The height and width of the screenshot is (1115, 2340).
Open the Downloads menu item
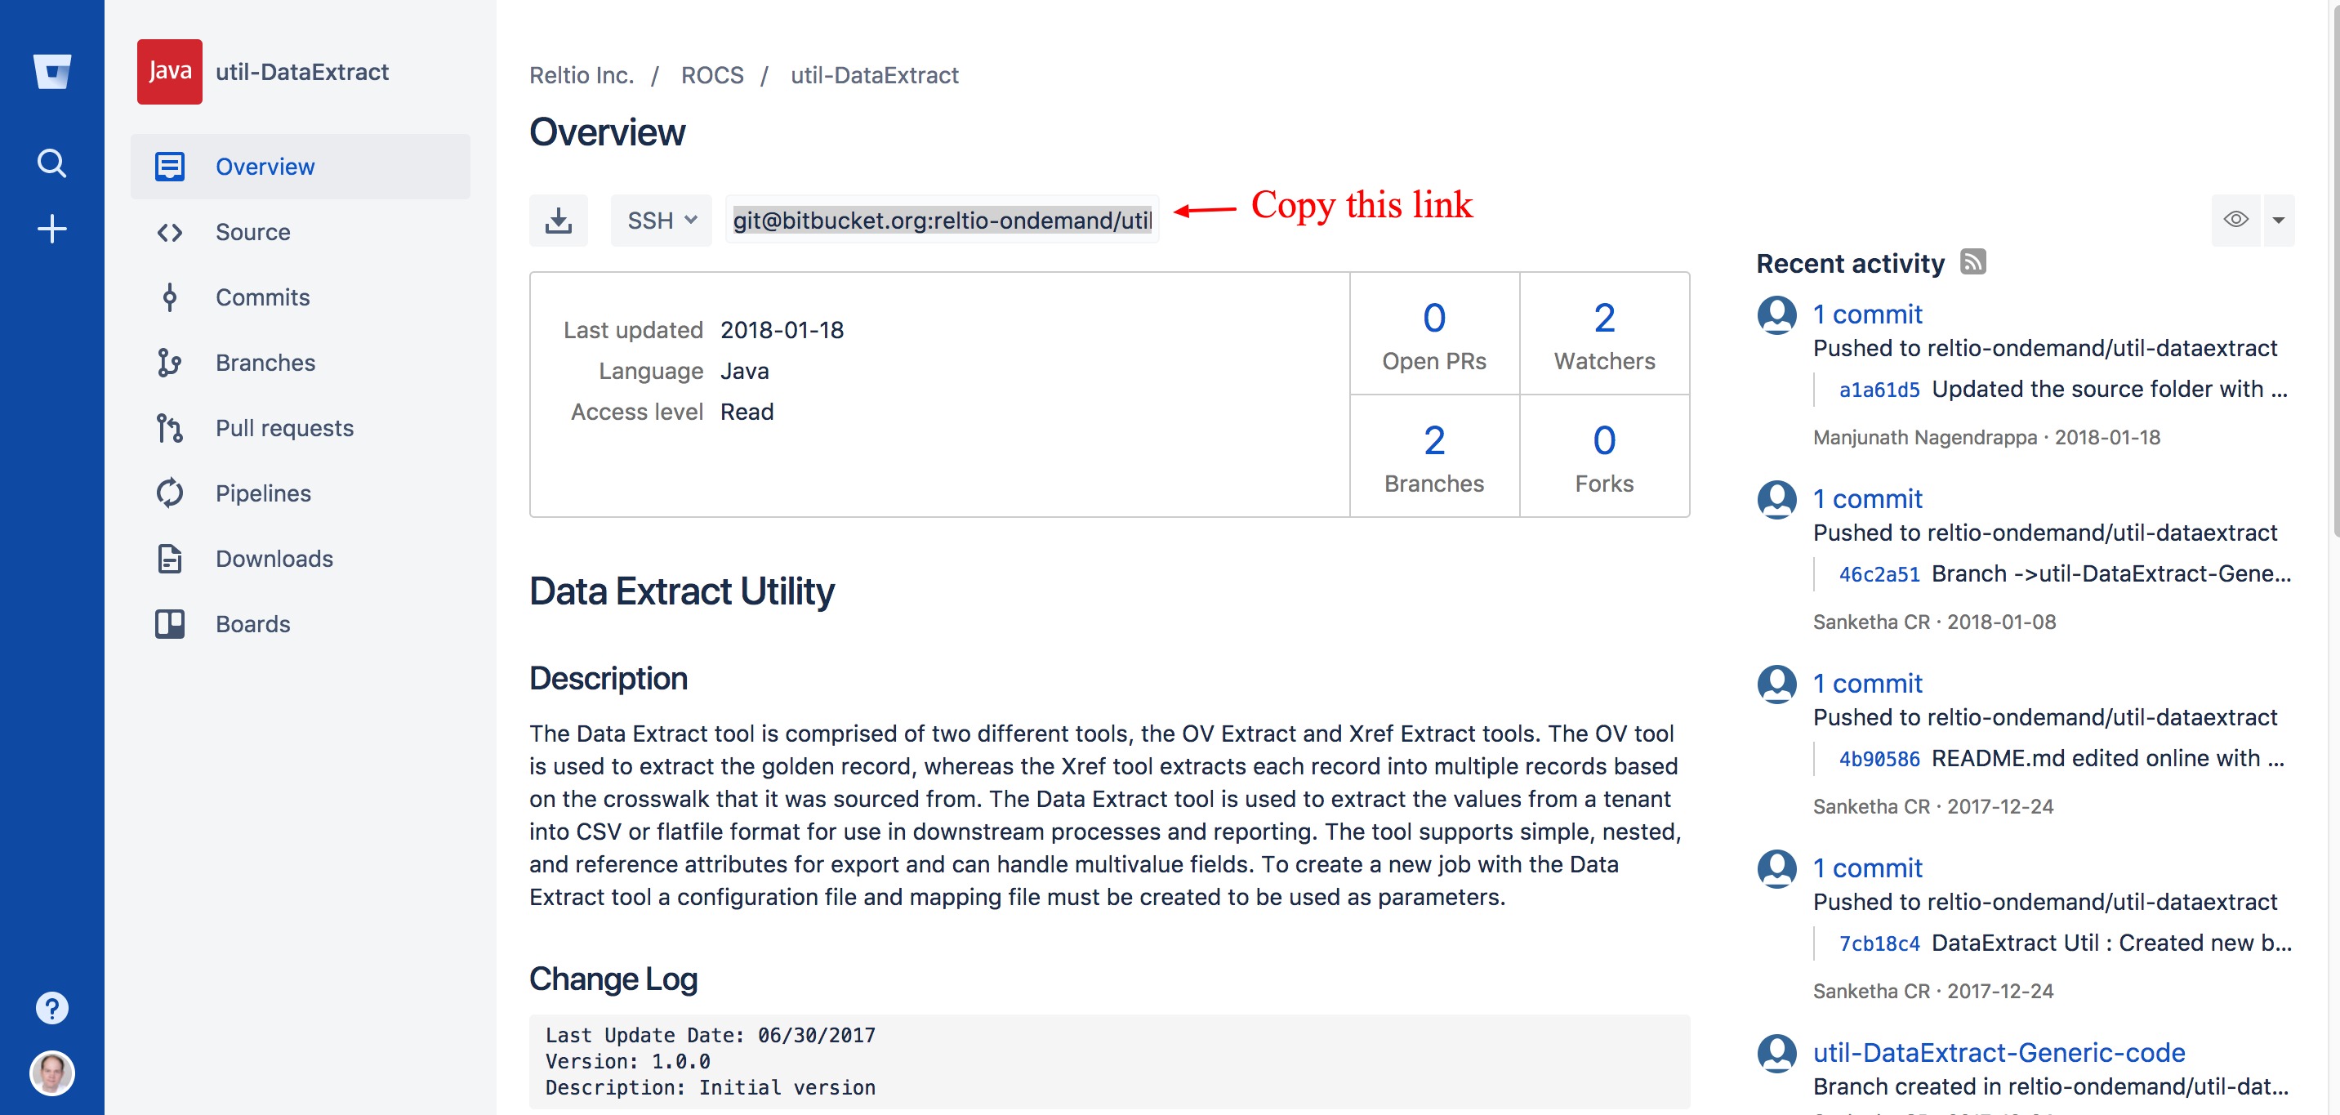click(x=301, y=559)
